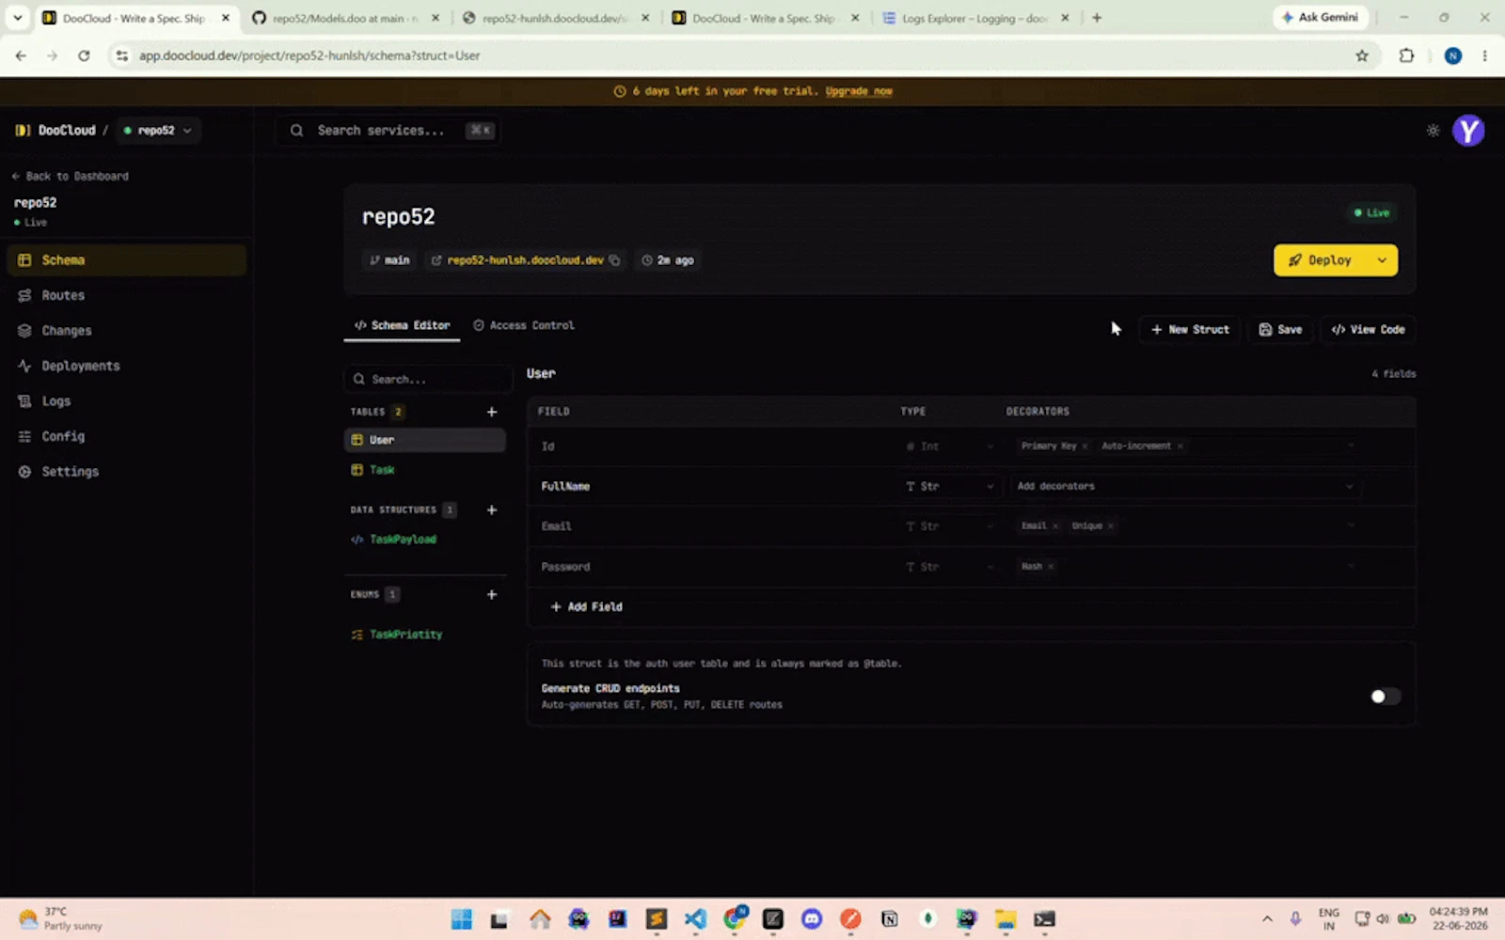Click Add Field button
The width and height of the screenshot is (1505, 940).
coord(586,606)
